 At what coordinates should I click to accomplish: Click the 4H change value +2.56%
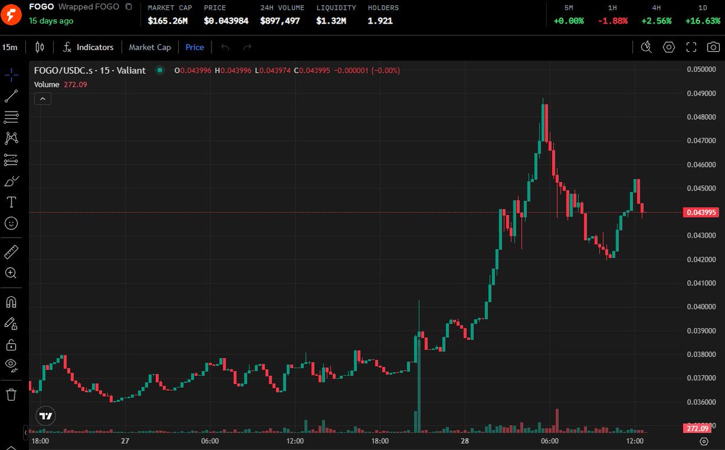click(657, 21)
